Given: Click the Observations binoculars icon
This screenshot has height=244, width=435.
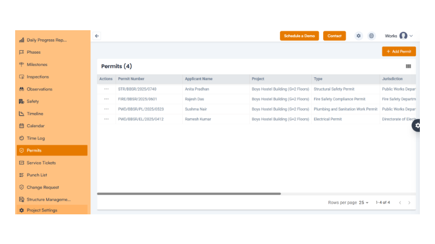Looking at the screenshot, I should pos(21,89).
